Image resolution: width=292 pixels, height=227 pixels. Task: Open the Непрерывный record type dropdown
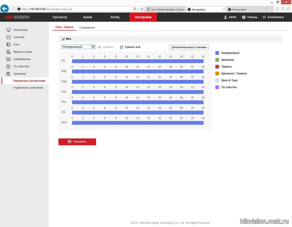point(78,47)
